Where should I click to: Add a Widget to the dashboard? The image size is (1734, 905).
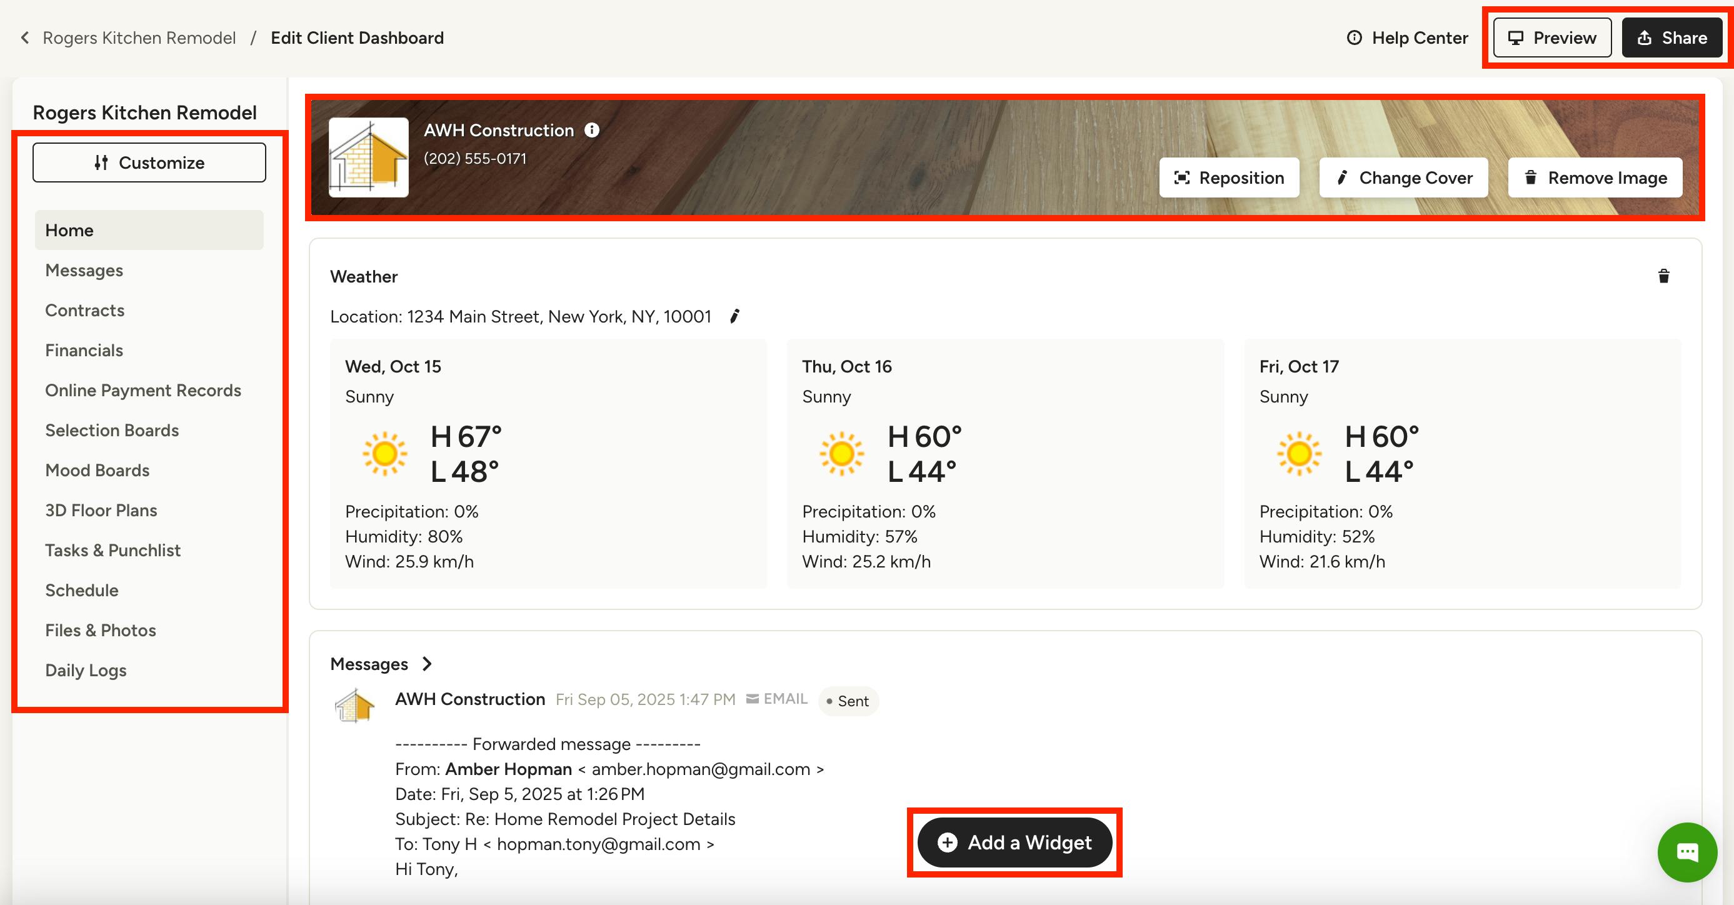click(x=1015, y=842)
